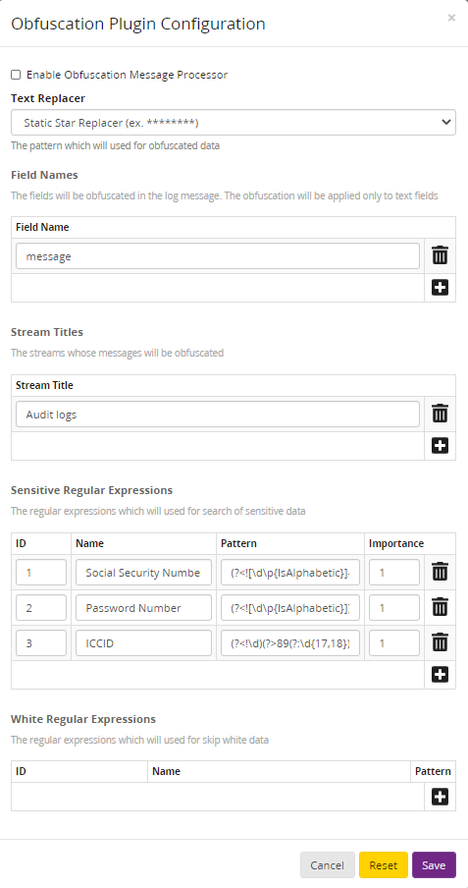Delete the ICCID expression row
The image size is (468, 888).
tap(440, 642)
